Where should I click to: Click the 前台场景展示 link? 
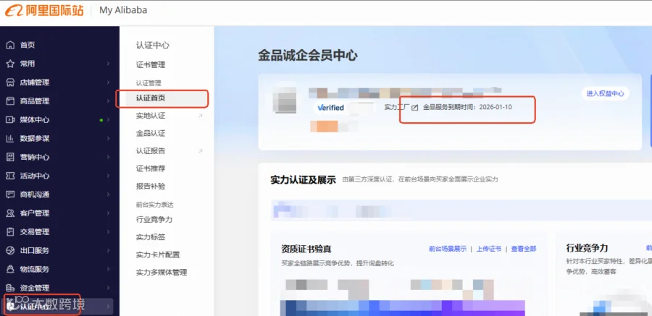448,249
